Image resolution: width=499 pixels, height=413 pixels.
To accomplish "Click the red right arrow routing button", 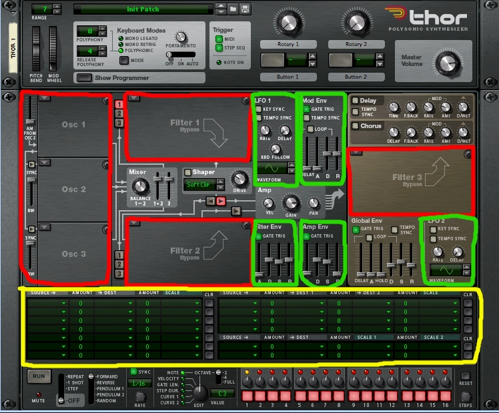I will coord(221,201).
